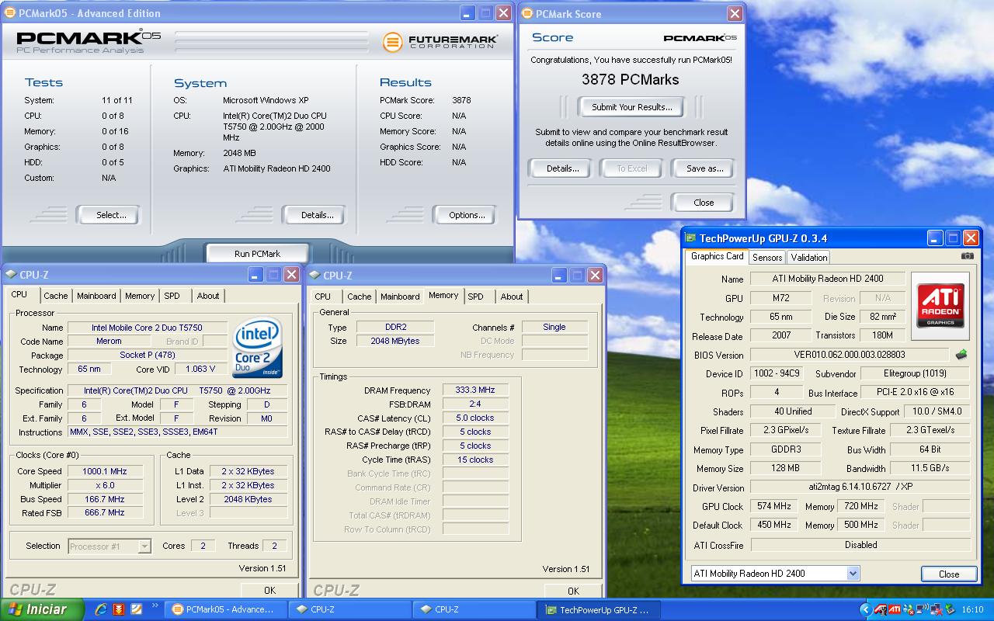This screenshot has width=994, height=621.
Task: Click the BIOS Version field in GPU-Z
Action: (850, 355)
